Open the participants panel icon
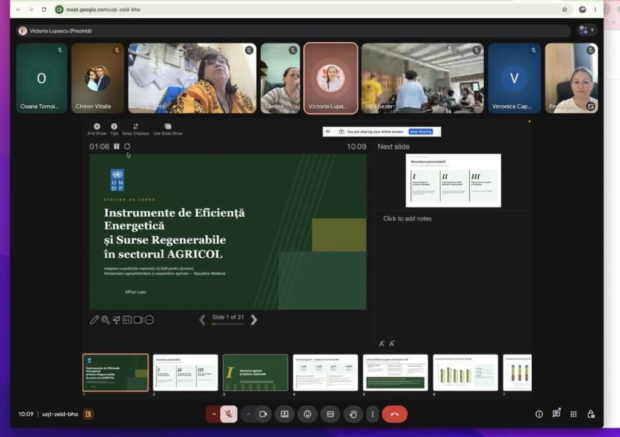Image resolution: width=620 pixels, height=437 pixels. click(586, 30)
